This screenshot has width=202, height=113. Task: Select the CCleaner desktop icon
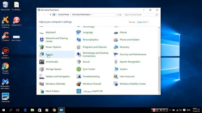tap(5, 37)
